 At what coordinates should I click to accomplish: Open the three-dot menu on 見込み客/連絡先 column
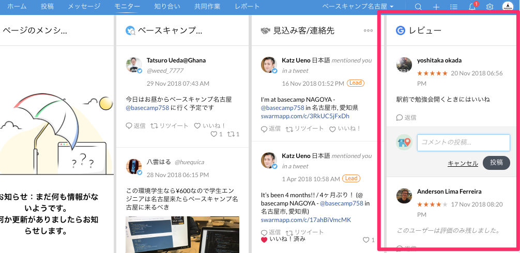tap(368, 30)
